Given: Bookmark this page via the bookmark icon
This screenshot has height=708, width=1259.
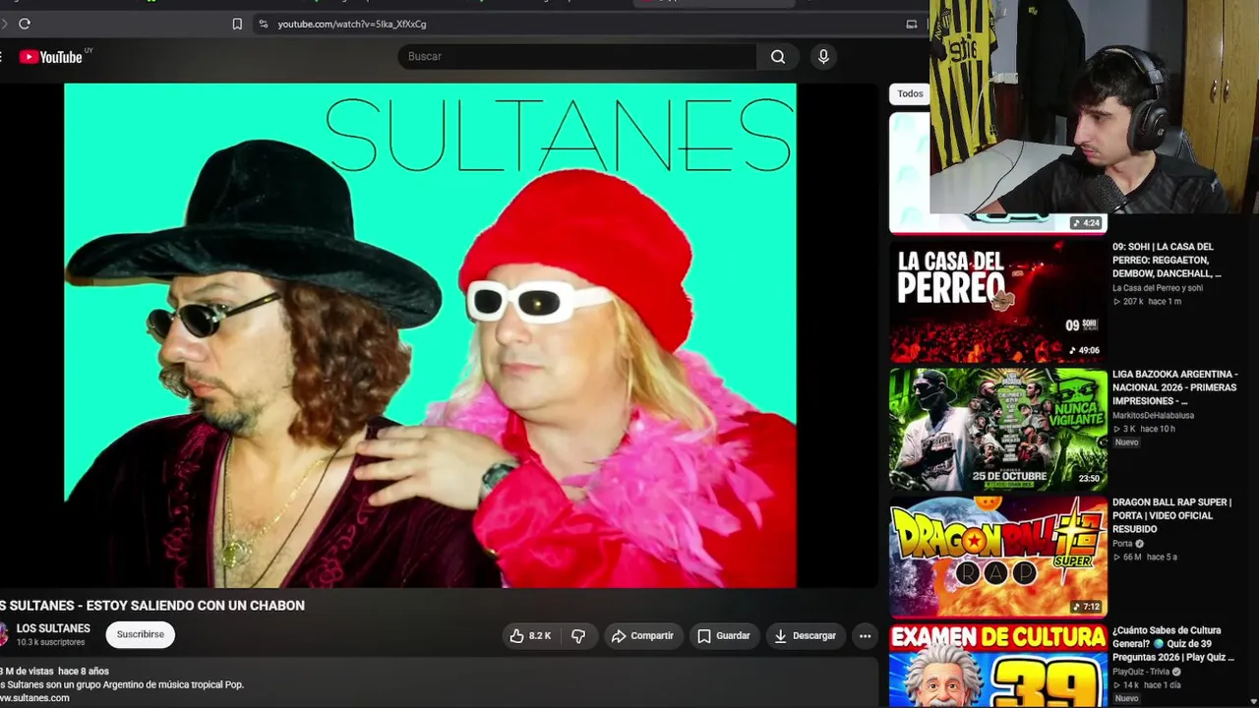Looking at the screenshot, I should pyautogui.click(x=237, y=24).
